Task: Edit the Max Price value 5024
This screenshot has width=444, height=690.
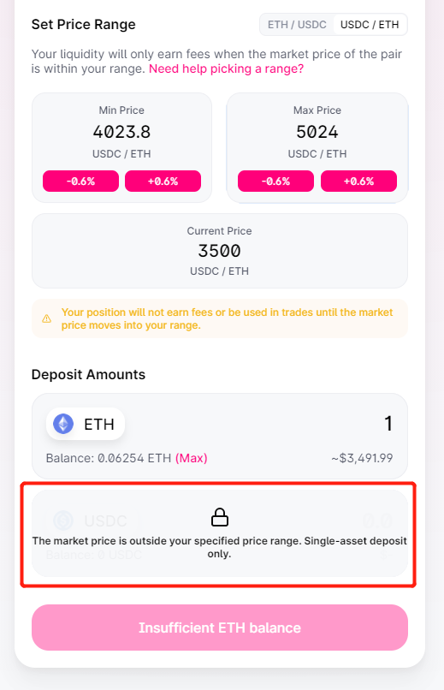Action: [317, 132]
